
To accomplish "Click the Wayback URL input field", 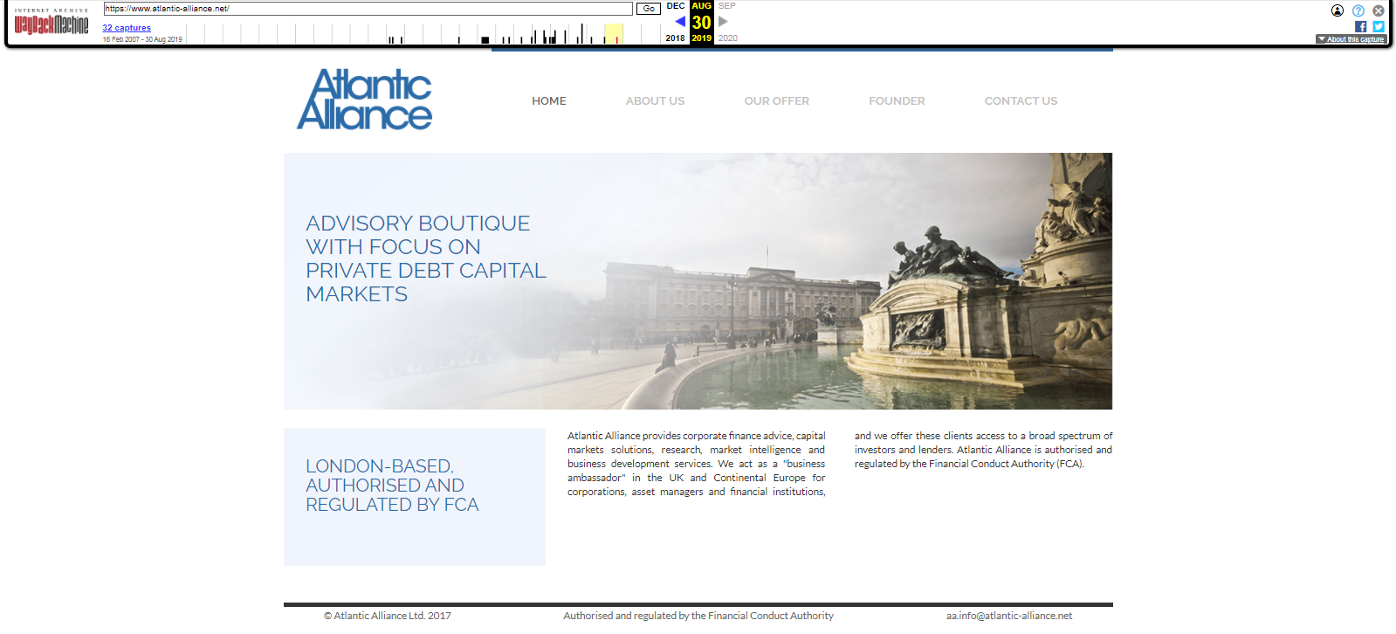I will click(x=368, y=9).
